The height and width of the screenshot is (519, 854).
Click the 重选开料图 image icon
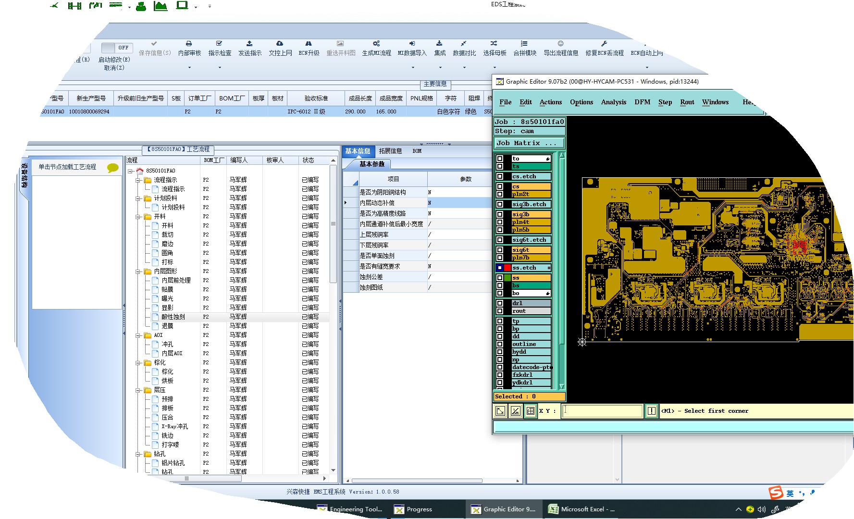point(340,43)
